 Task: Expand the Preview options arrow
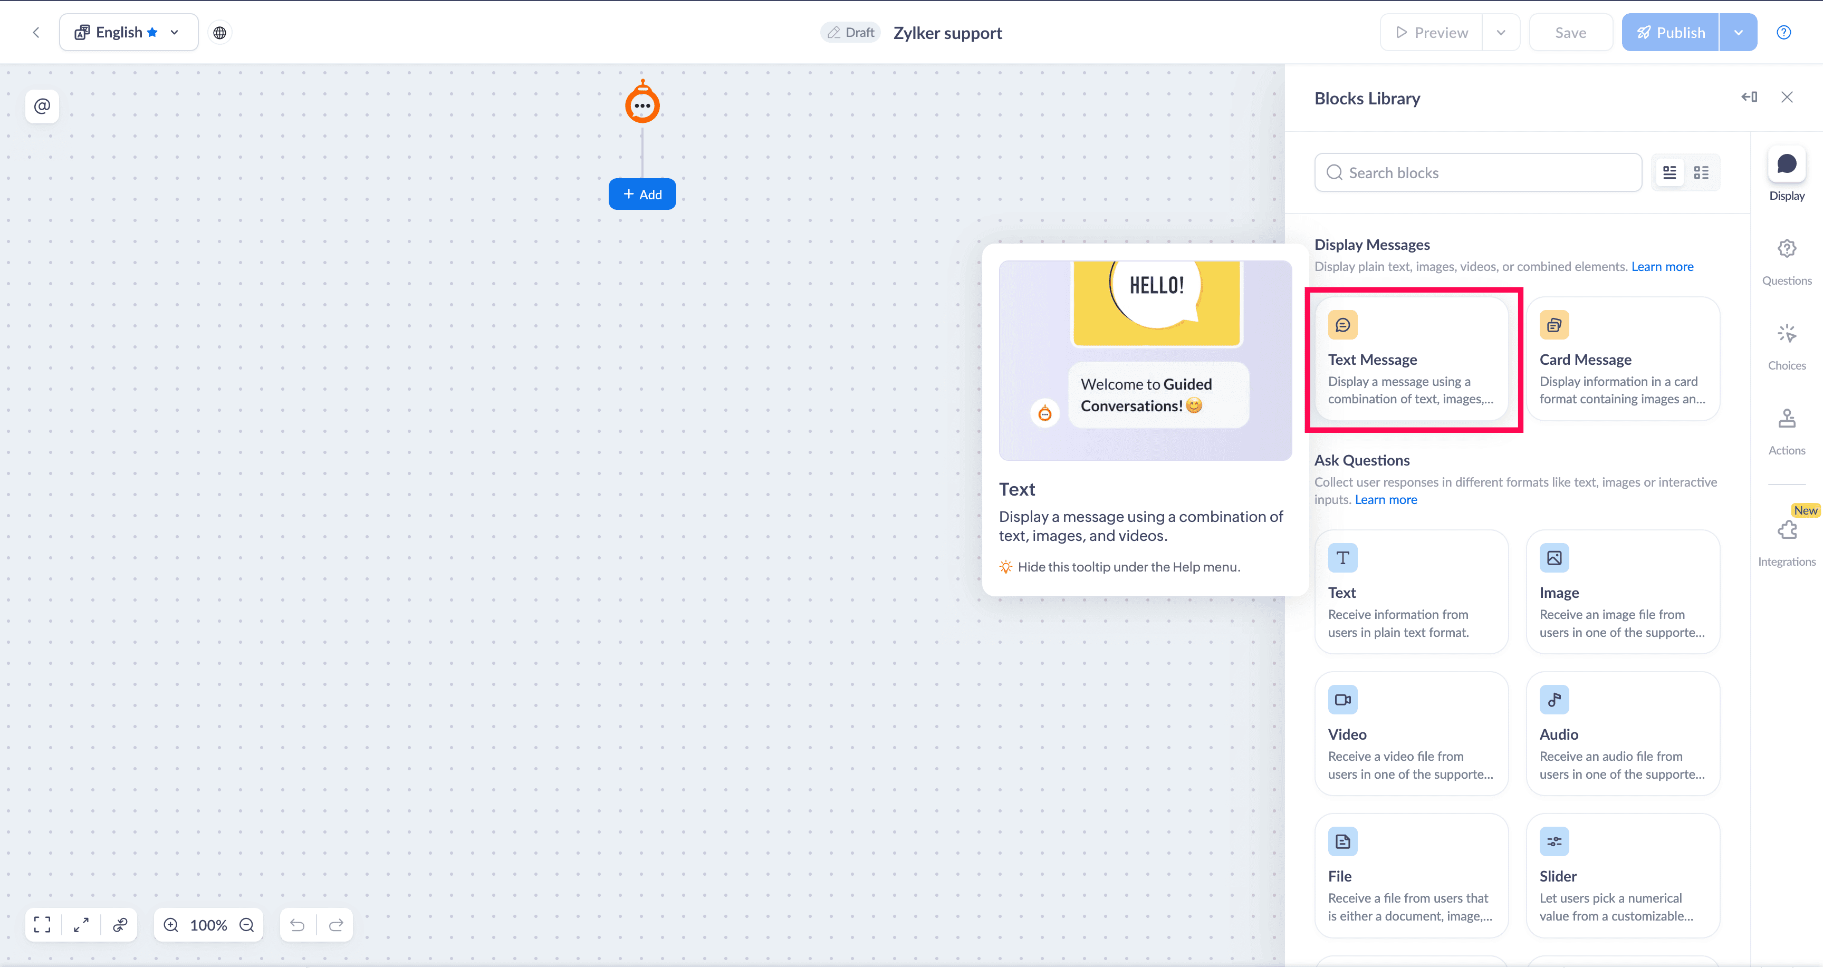click(1500, 33)
